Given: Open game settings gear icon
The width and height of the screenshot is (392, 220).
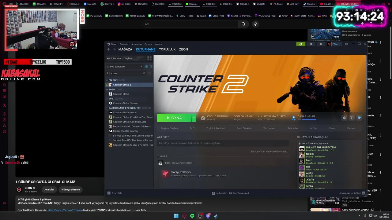Looking at the screenshot, I should [x=344, y=118].
